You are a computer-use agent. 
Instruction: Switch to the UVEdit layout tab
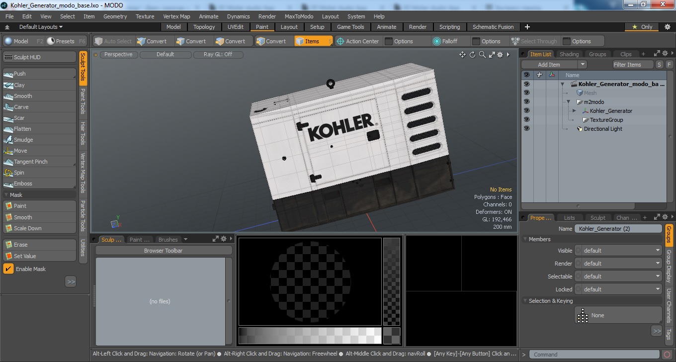tap(236, 27)
